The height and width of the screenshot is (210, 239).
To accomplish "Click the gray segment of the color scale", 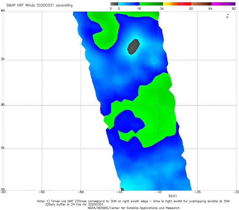I will [x=114, y=4].
